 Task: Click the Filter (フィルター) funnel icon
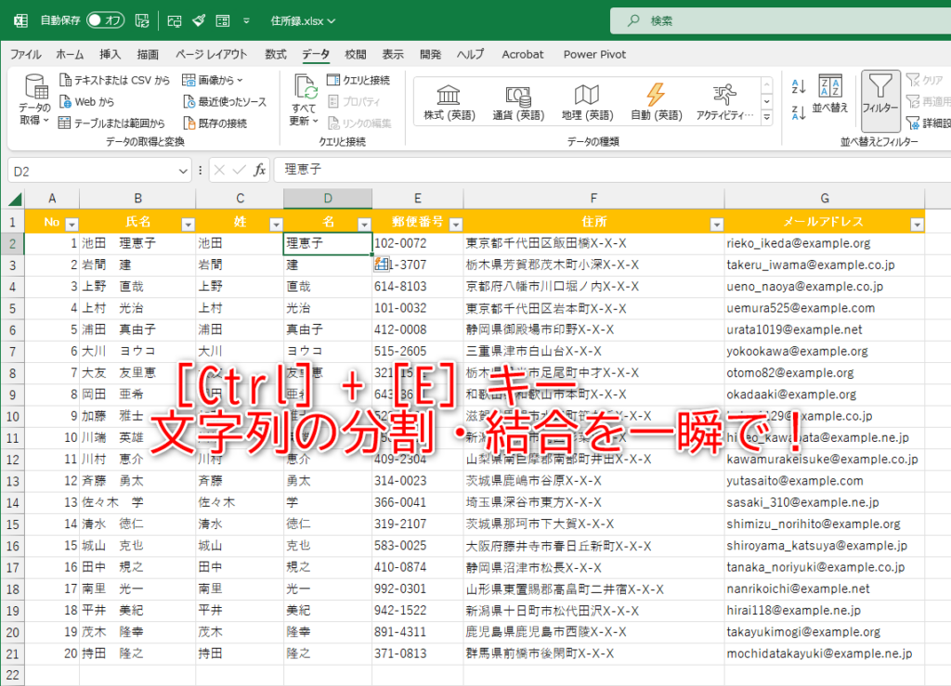[879, 89]
